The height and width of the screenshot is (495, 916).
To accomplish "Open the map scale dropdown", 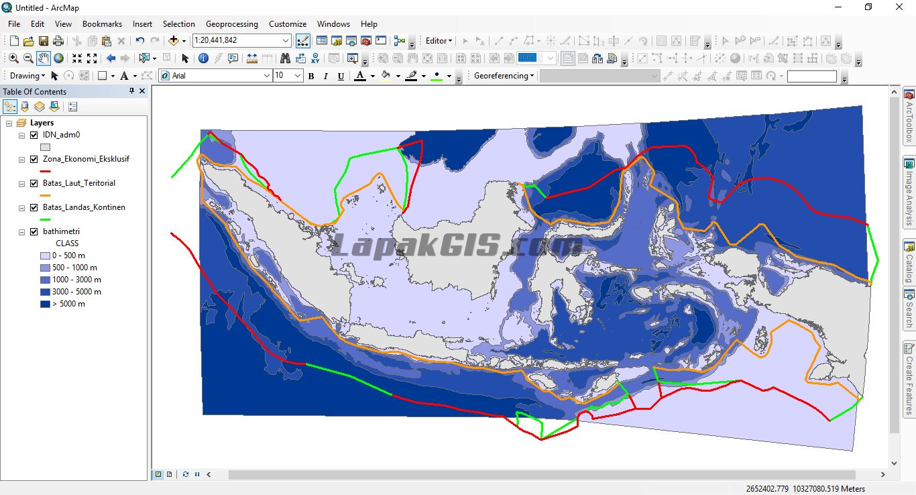I will pos(286,40).
